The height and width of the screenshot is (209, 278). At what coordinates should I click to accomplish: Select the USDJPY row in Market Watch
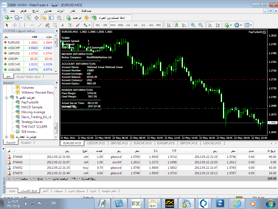click(x=28, y=59)
